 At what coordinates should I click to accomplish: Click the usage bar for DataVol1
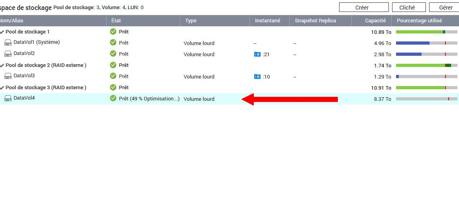(426, 43)
